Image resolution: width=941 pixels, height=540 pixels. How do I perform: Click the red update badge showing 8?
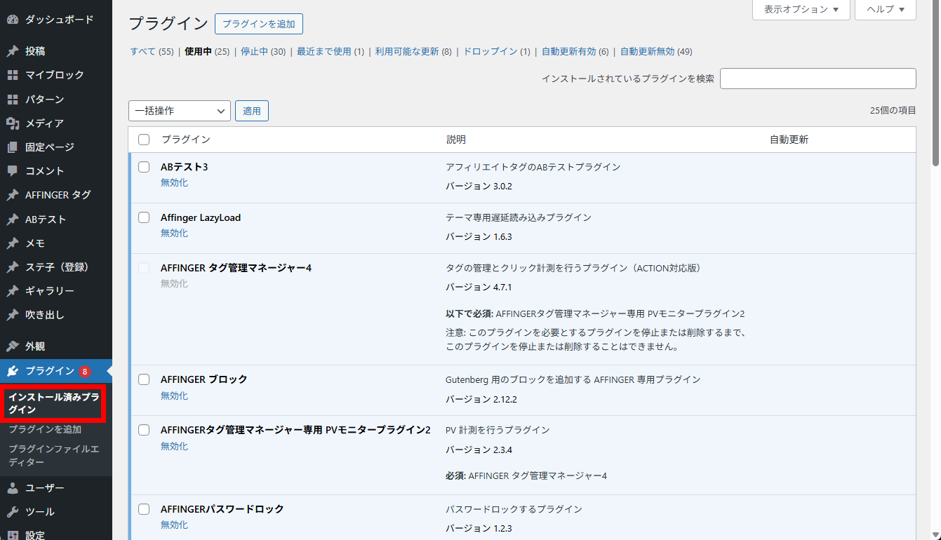85,371
